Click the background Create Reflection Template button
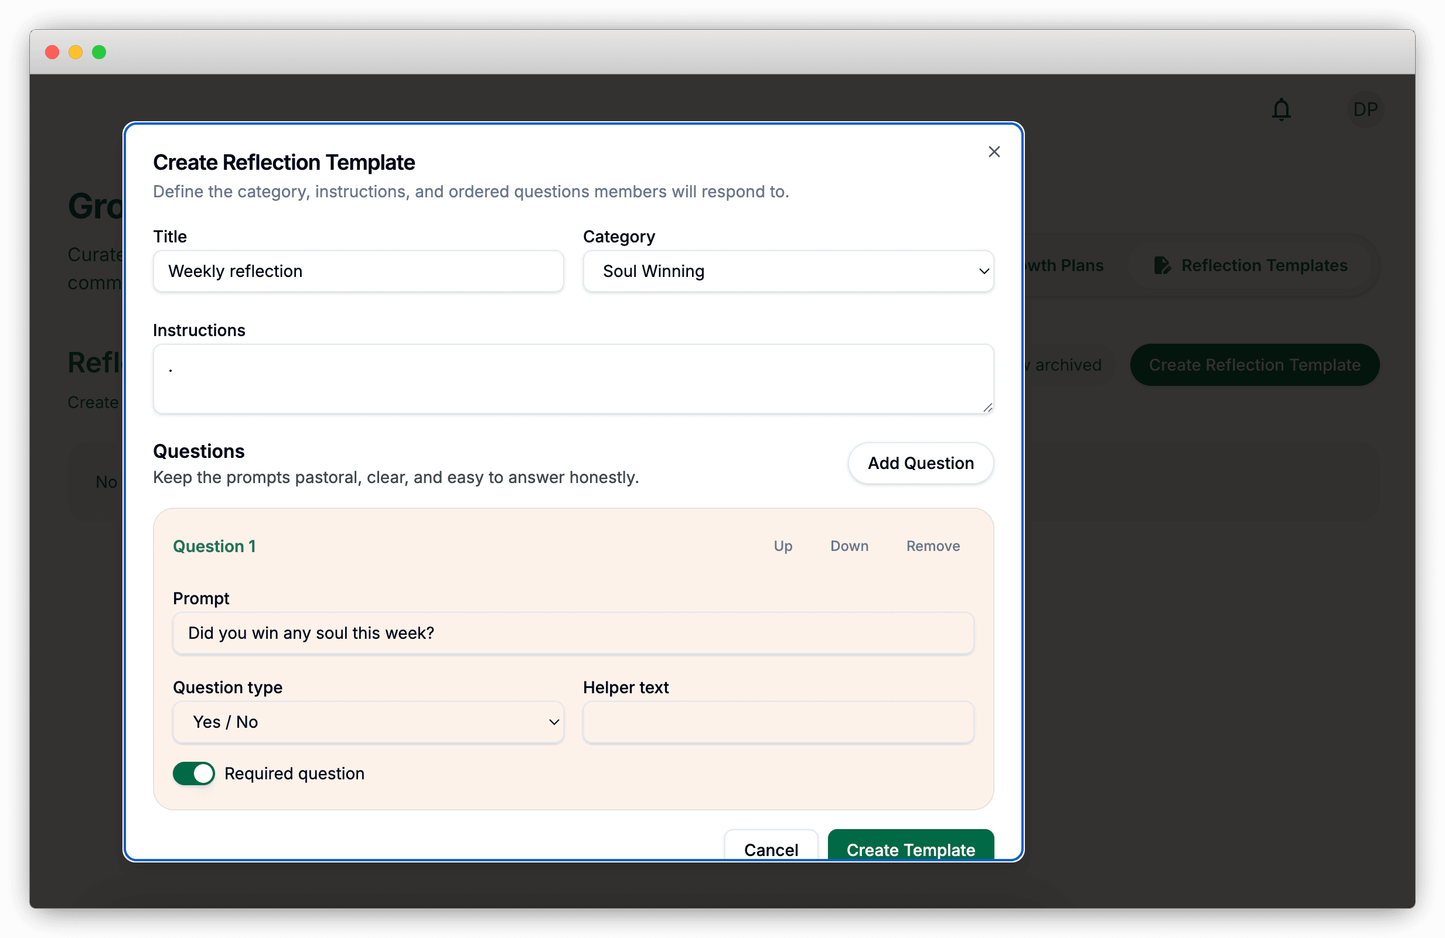Image resolution: width=1445 pixels, height=938 pixels. [1255, 365]
